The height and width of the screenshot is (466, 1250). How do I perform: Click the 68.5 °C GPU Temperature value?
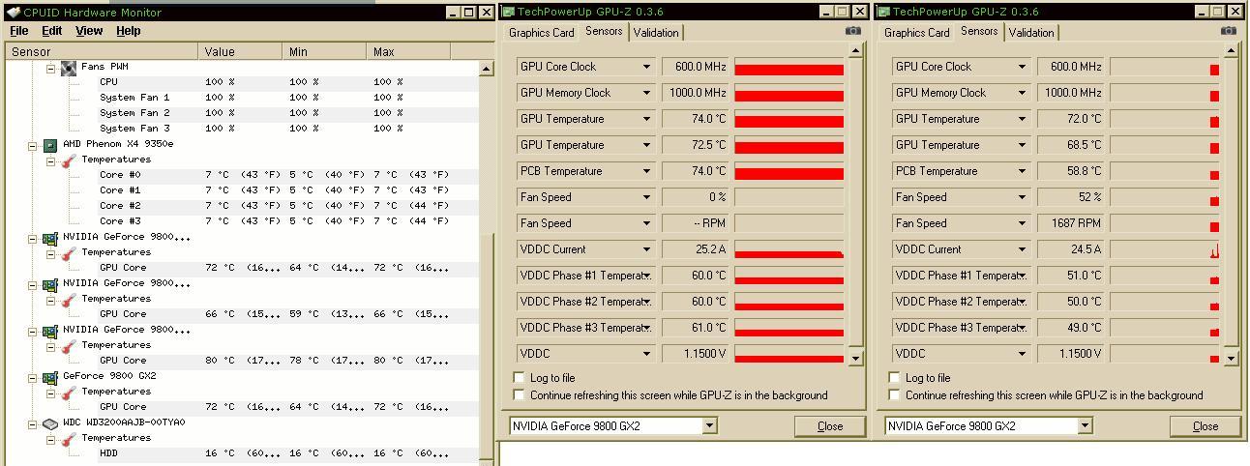[1071, 145]
